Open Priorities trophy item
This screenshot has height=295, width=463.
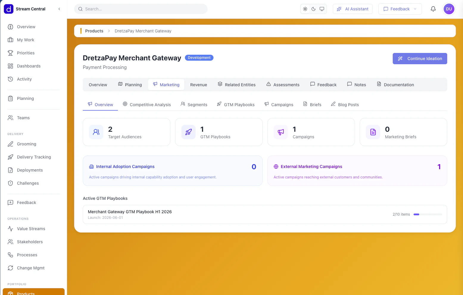tap(33, 53)
